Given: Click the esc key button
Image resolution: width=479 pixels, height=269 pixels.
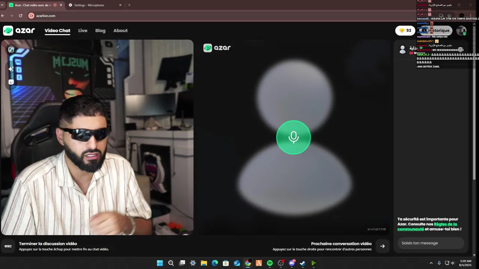Looking at the screenshot, I should (8, 246).
